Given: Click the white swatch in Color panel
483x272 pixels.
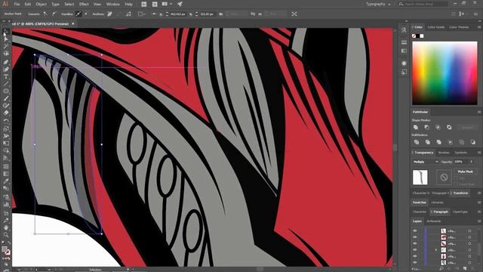Looking at the screenshot, I should click(x=422, y=36).
